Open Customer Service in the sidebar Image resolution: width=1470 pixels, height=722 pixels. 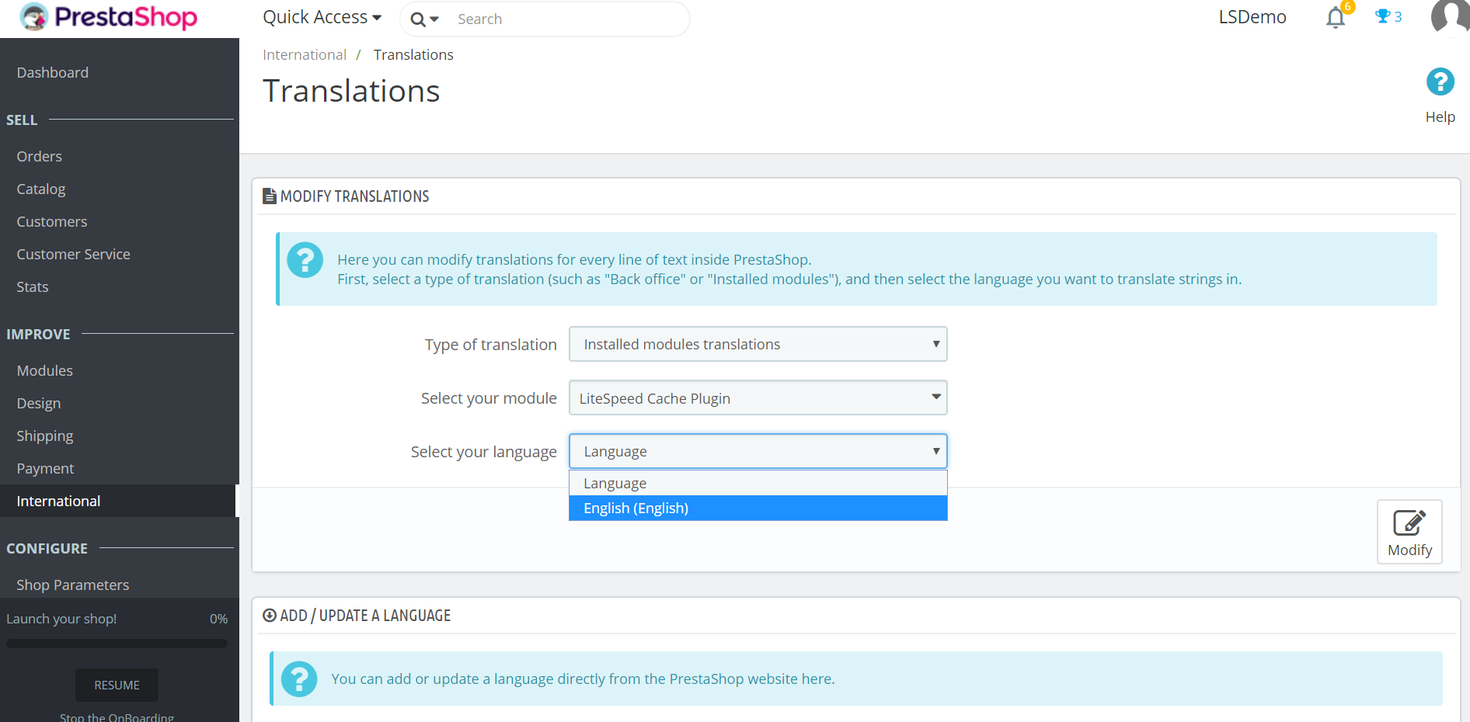(74, 254)
